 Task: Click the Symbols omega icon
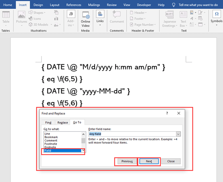pos(217,14)
